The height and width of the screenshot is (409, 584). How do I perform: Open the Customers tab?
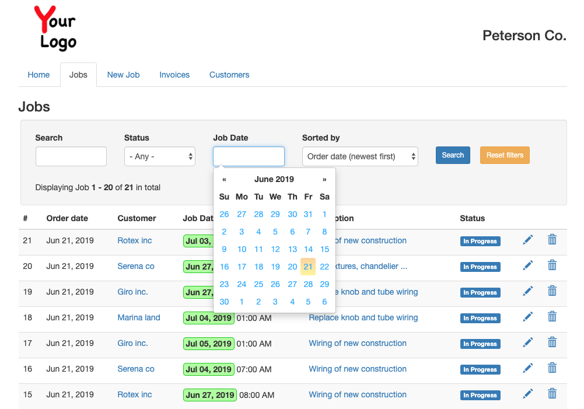pos(229,75)
